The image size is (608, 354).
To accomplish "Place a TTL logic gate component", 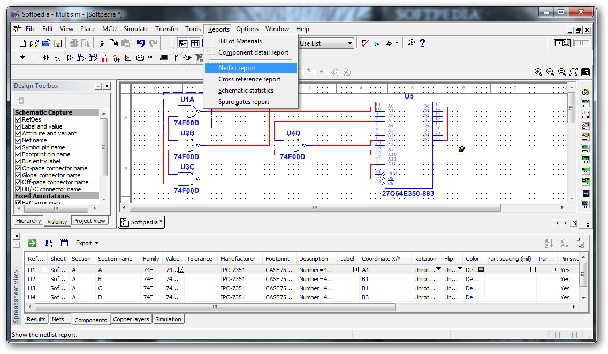I will tap(81, 57).
